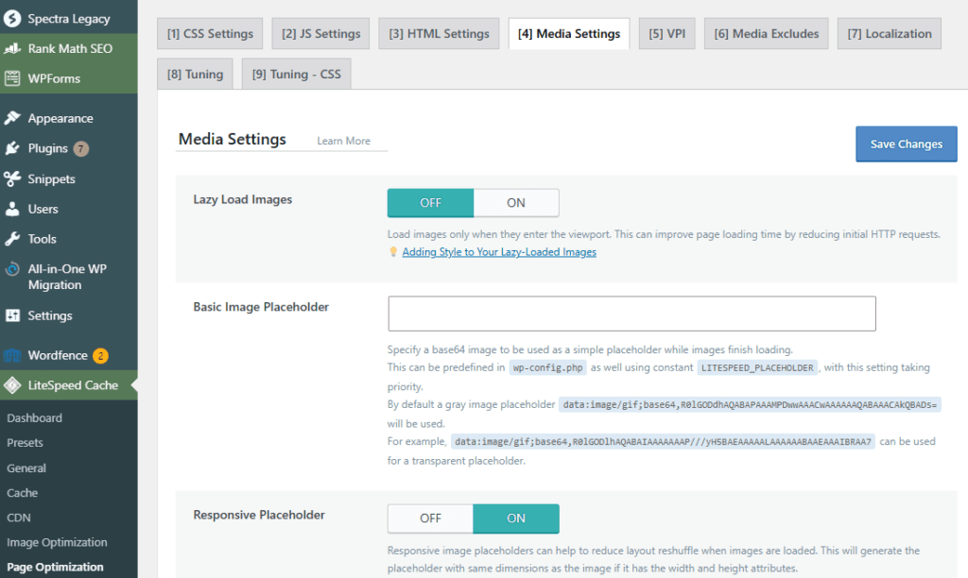This screenshot has height=578, width=968.
Task: Go to the [5] VPI tab
Action: (x=666, y=33)
